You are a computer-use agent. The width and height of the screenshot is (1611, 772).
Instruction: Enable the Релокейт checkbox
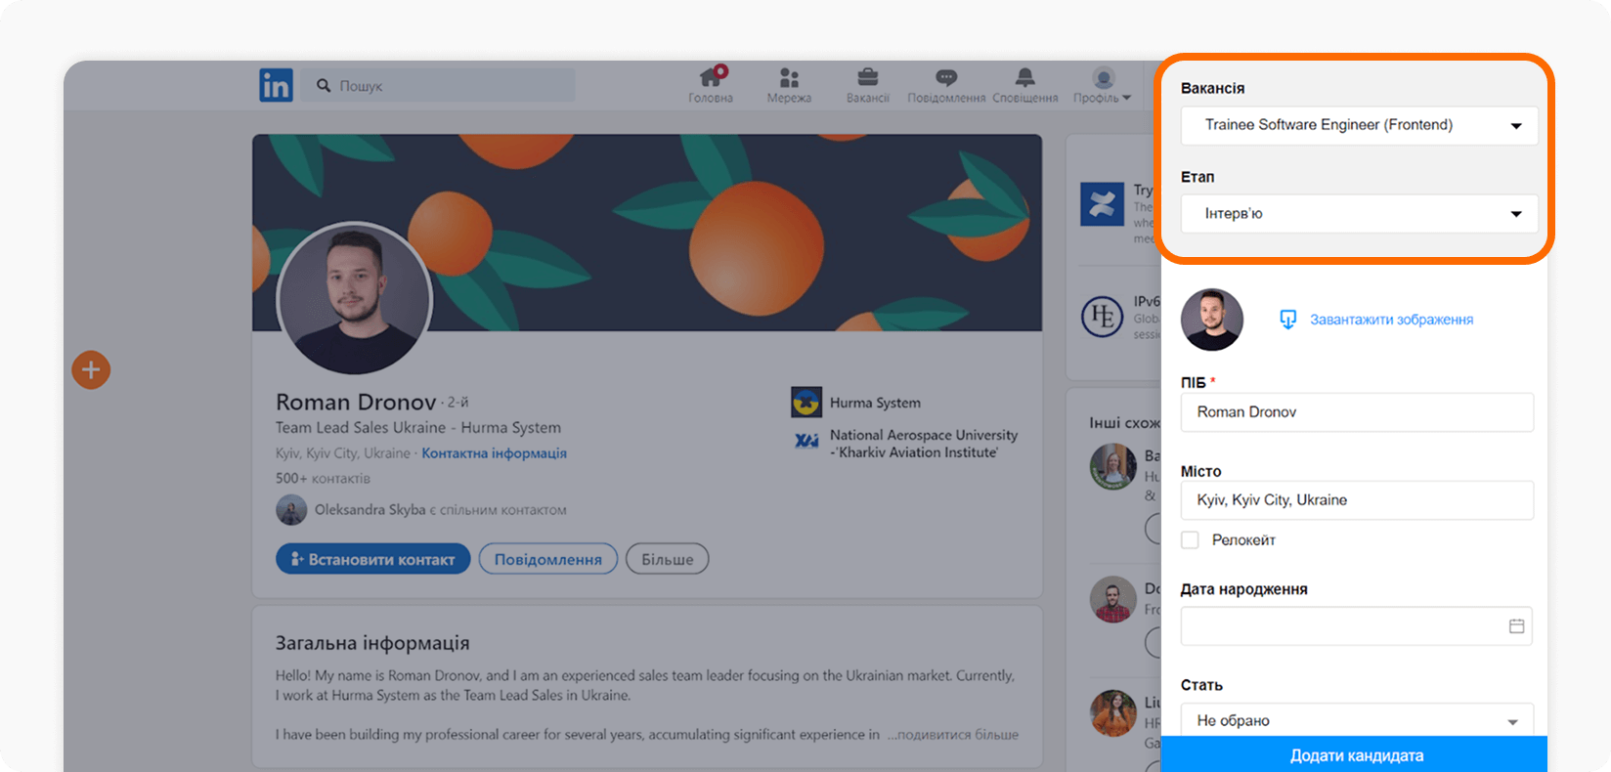pyautogui.click(x=1190, y=539)
